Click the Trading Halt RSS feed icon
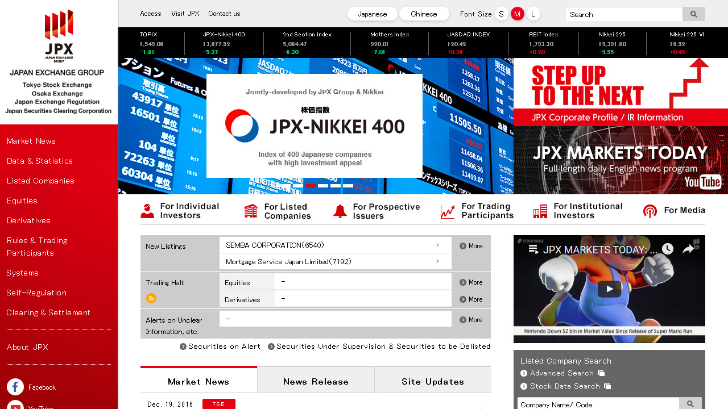Image resolution: width=728 pixels, height=409 pixels. [x=151, y=298]
